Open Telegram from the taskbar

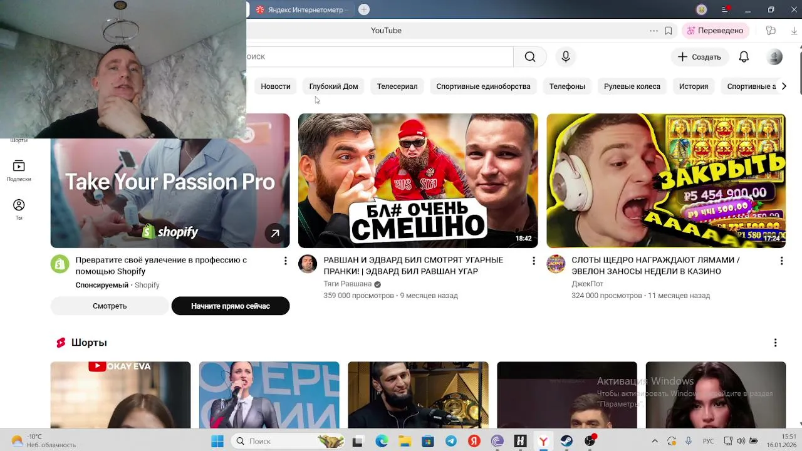click(x=451, y=441)
